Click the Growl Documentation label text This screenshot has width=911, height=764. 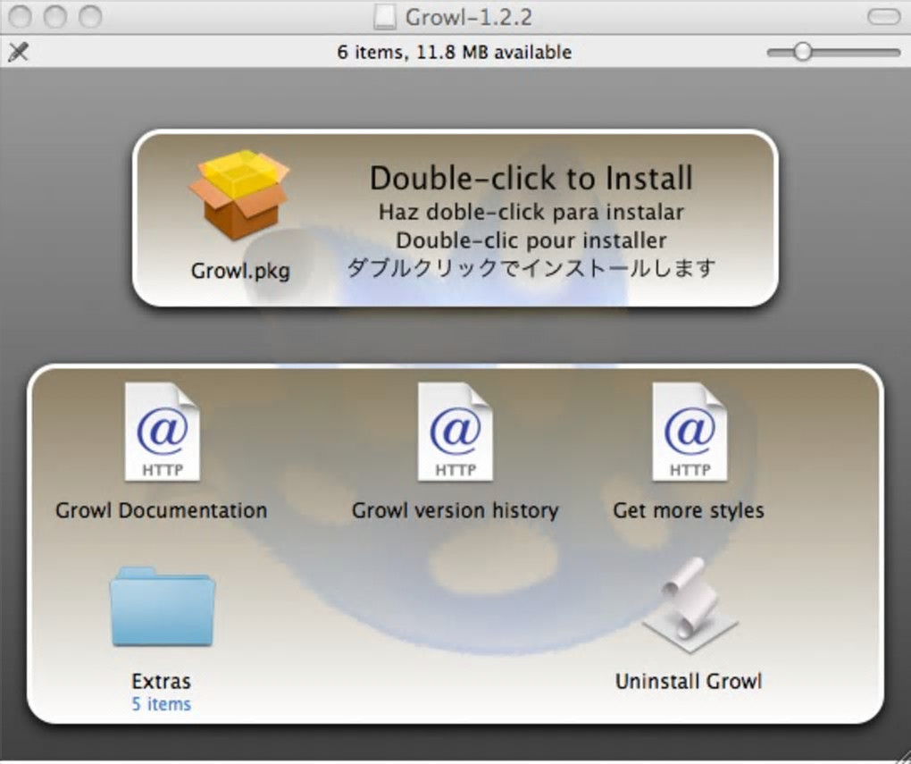pos(162,510)
